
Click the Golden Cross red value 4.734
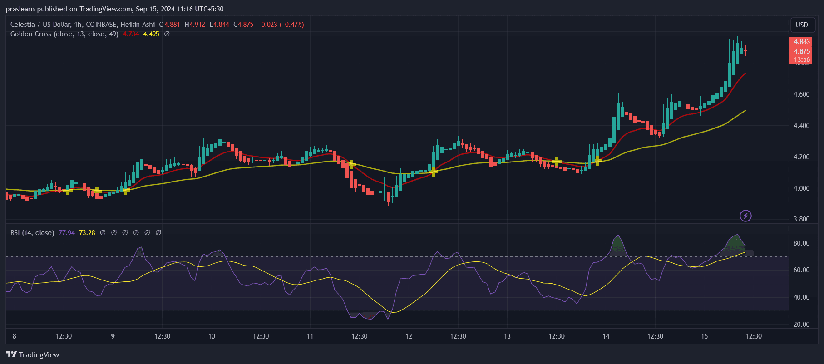tap(131, 34)
